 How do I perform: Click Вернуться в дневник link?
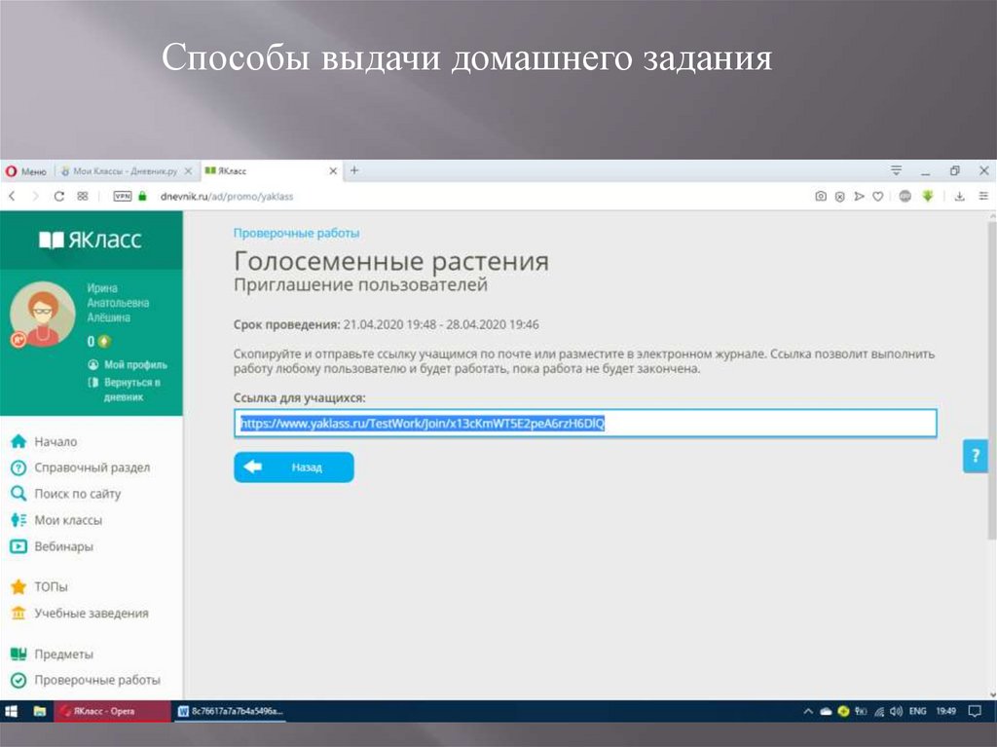pyautogui.click(x=129, y=390)
